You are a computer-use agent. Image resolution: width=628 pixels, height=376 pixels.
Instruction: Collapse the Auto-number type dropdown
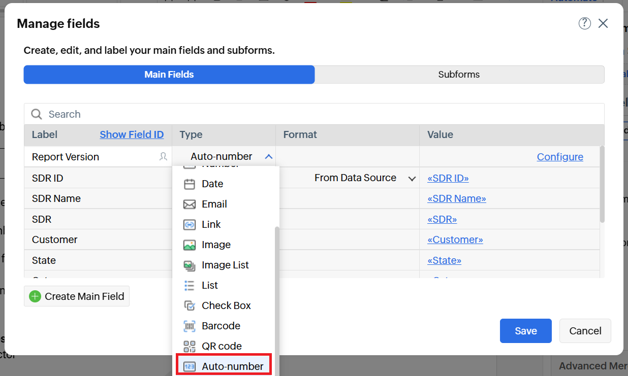click(269, 157)
